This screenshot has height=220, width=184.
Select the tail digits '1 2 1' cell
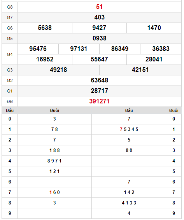point(54,171)
